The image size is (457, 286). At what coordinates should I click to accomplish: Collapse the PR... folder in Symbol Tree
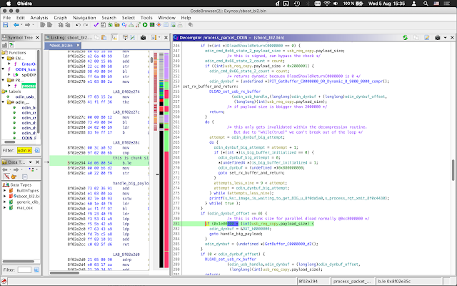click(x=3, y=80)
